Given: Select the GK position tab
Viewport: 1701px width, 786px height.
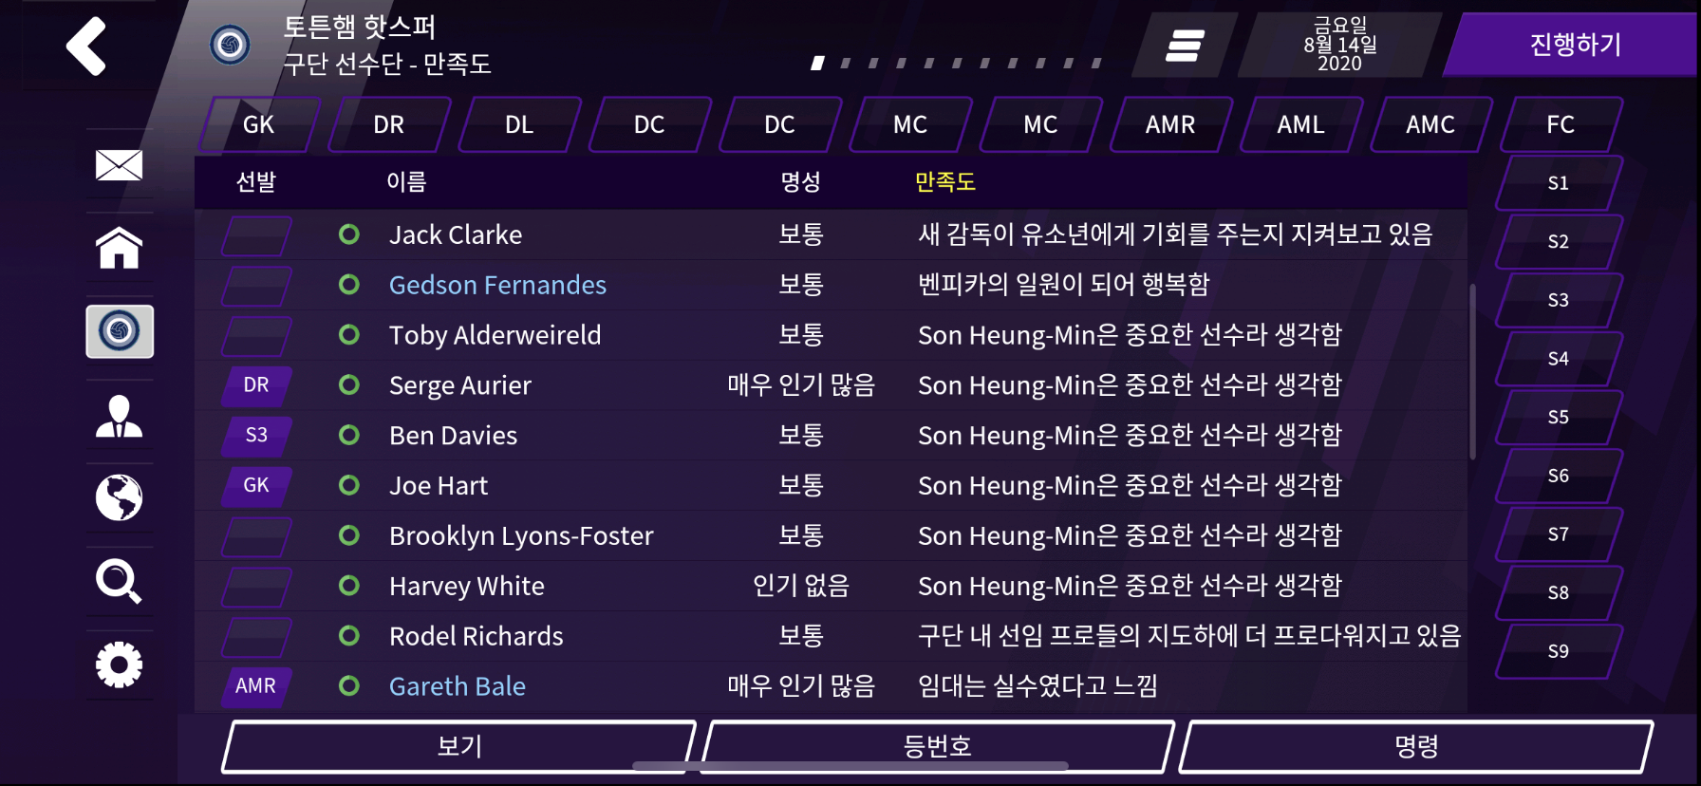Looking at the screenshot, I should (x=258, y=124).
